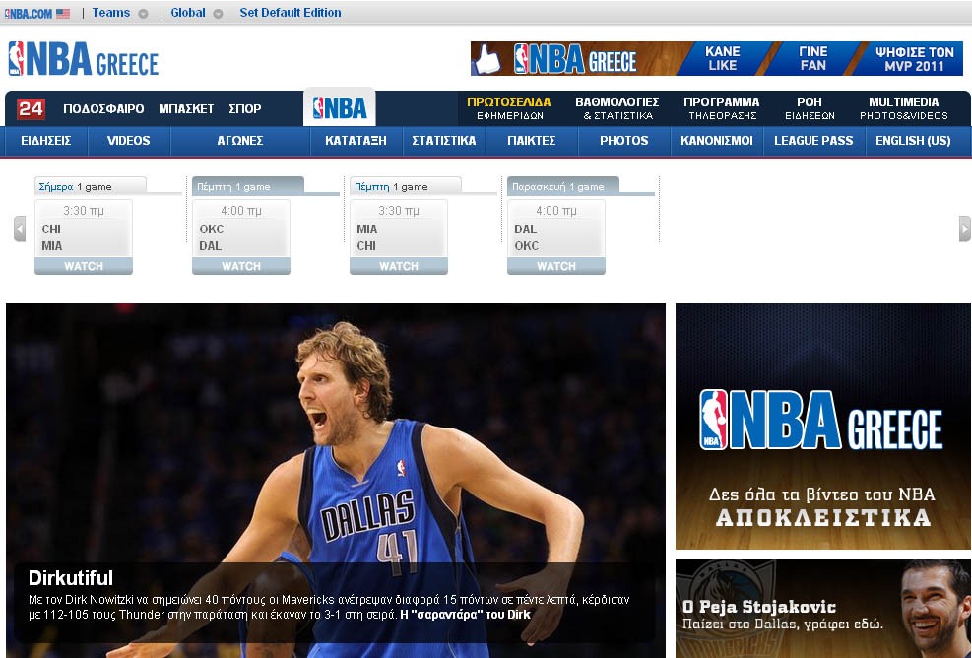Click WATCH for the MIA vs CHI game
Screen dimensions: 972x658
[x=399, y=266]
